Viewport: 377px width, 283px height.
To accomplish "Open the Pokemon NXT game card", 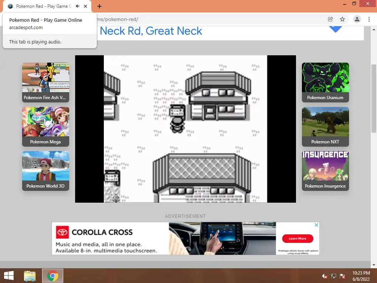I will tap(325, 127).
